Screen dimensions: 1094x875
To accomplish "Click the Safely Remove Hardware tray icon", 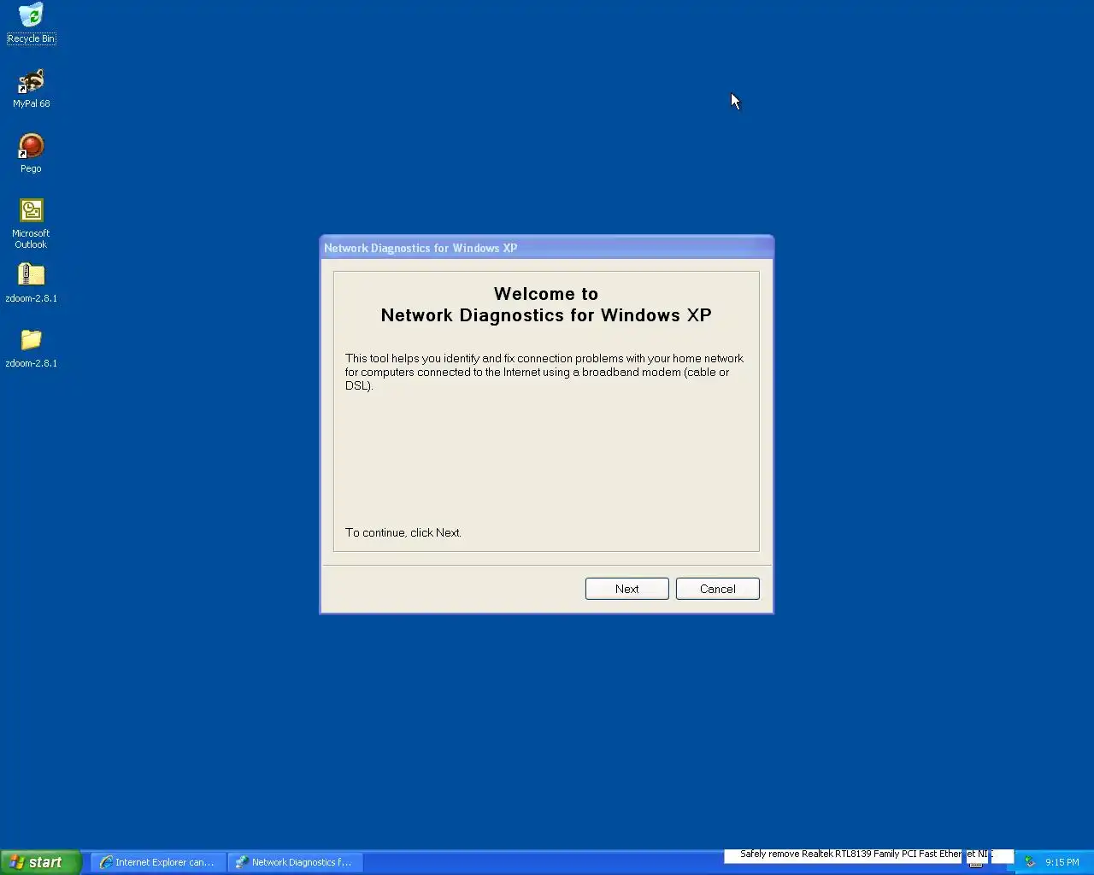I will pos(1029,862).
